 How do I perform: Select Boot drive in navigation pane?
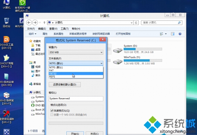(38, 110)
